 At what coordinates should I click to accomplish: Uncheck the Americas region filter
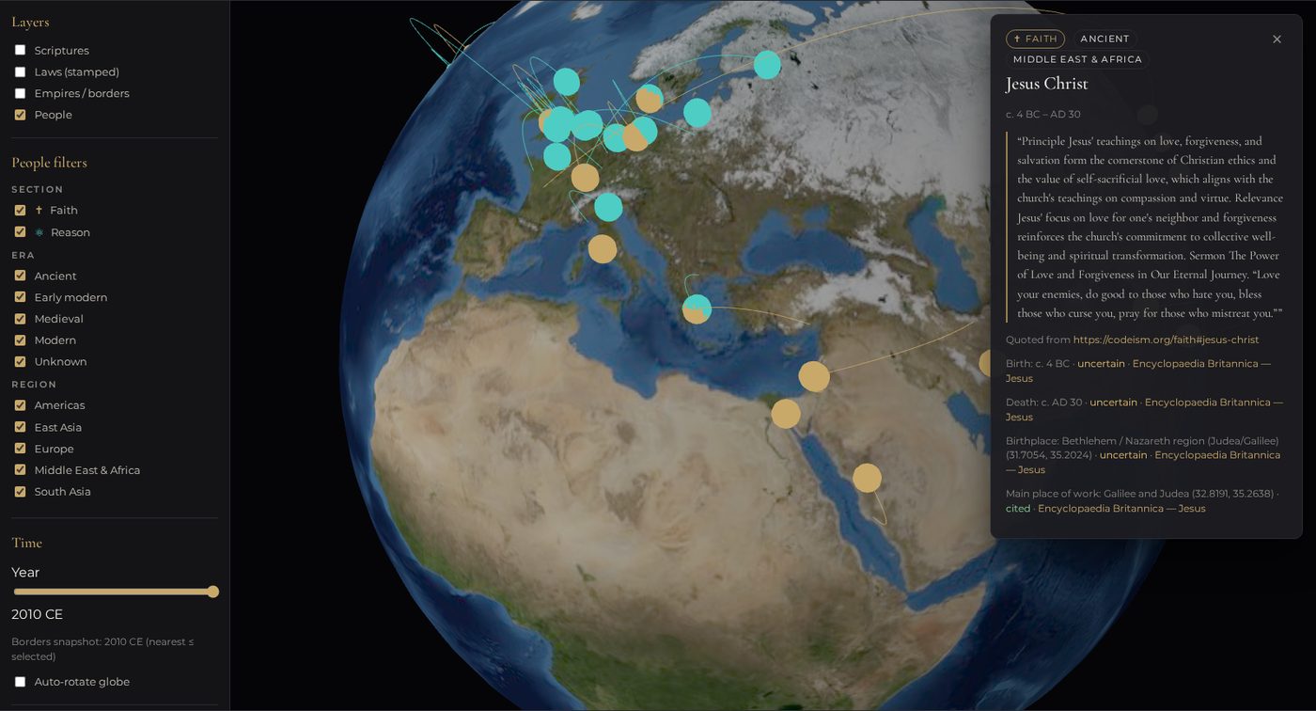(x=20, y=405)
